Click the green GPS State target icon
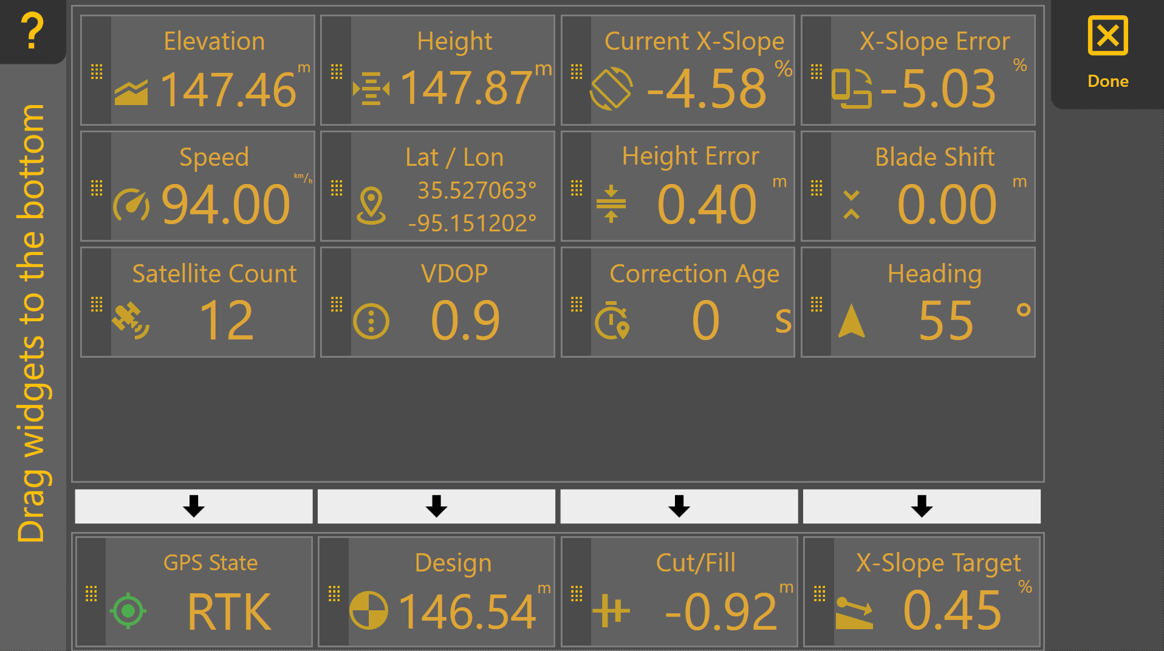Image resolution: width=1164 pixels, height=651 pixels. pyautogui.click(x=128, y=610)
